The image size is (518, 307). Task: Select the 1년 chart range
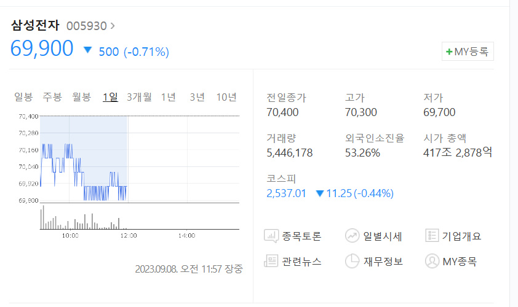(168, 97)
